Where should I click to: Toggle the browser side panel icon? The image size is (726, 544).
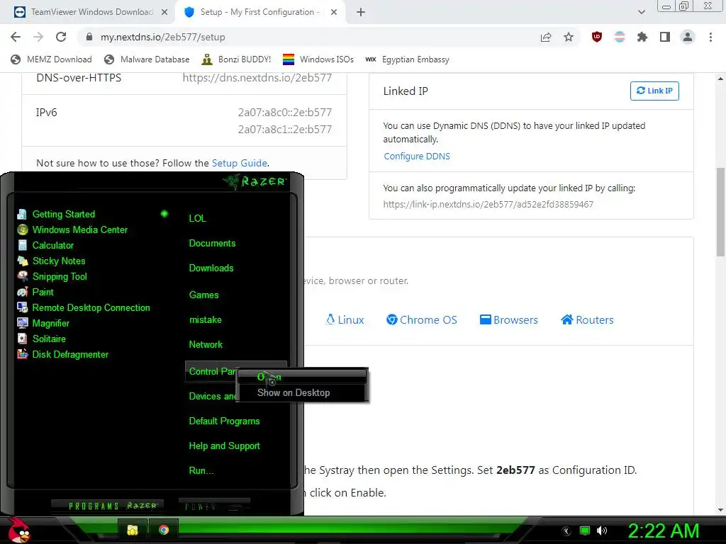(665, 37)
